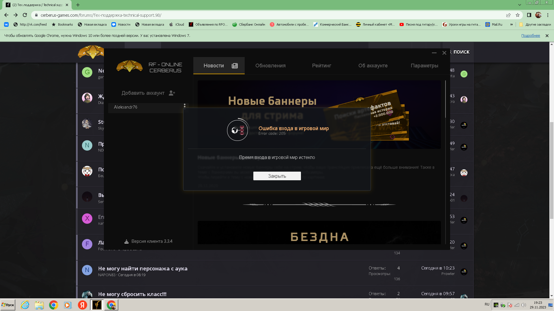Go forward in the browser
This screenshot has height=311, width=554.
[16, 15]
